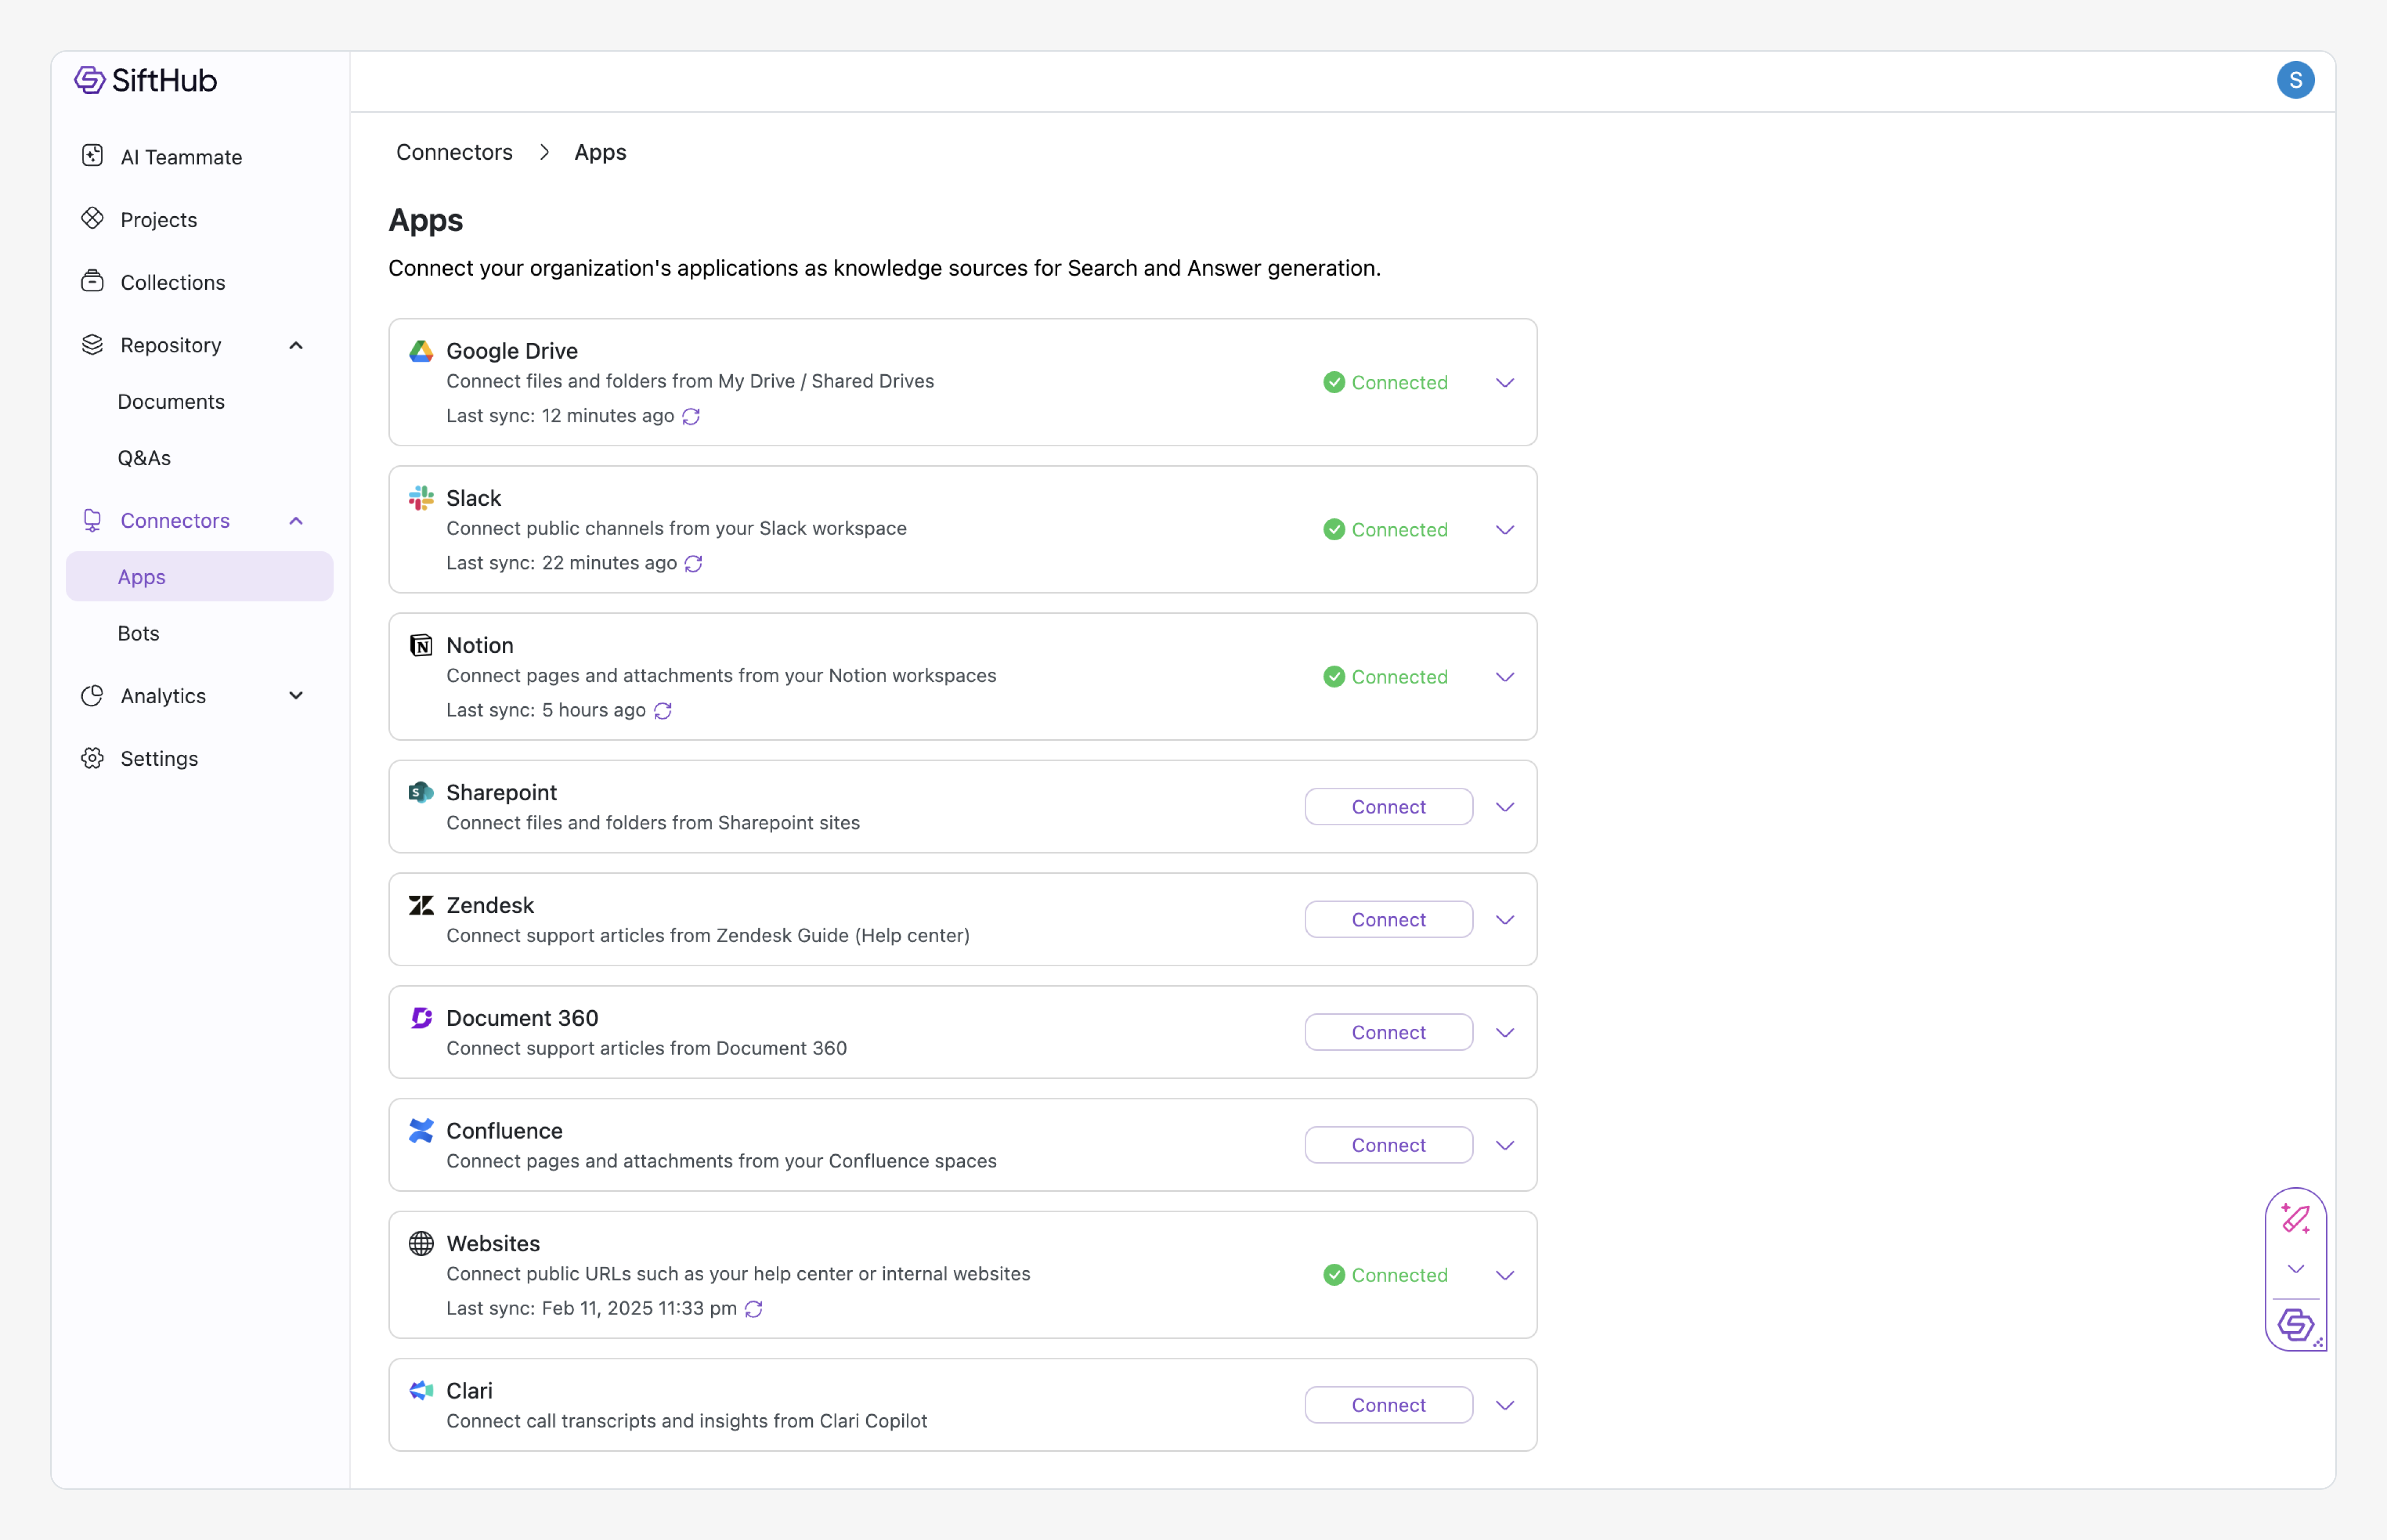Screen dimensions: 2387x1540
Task: Open Settings in the sidebar
Action: (159, 759)
